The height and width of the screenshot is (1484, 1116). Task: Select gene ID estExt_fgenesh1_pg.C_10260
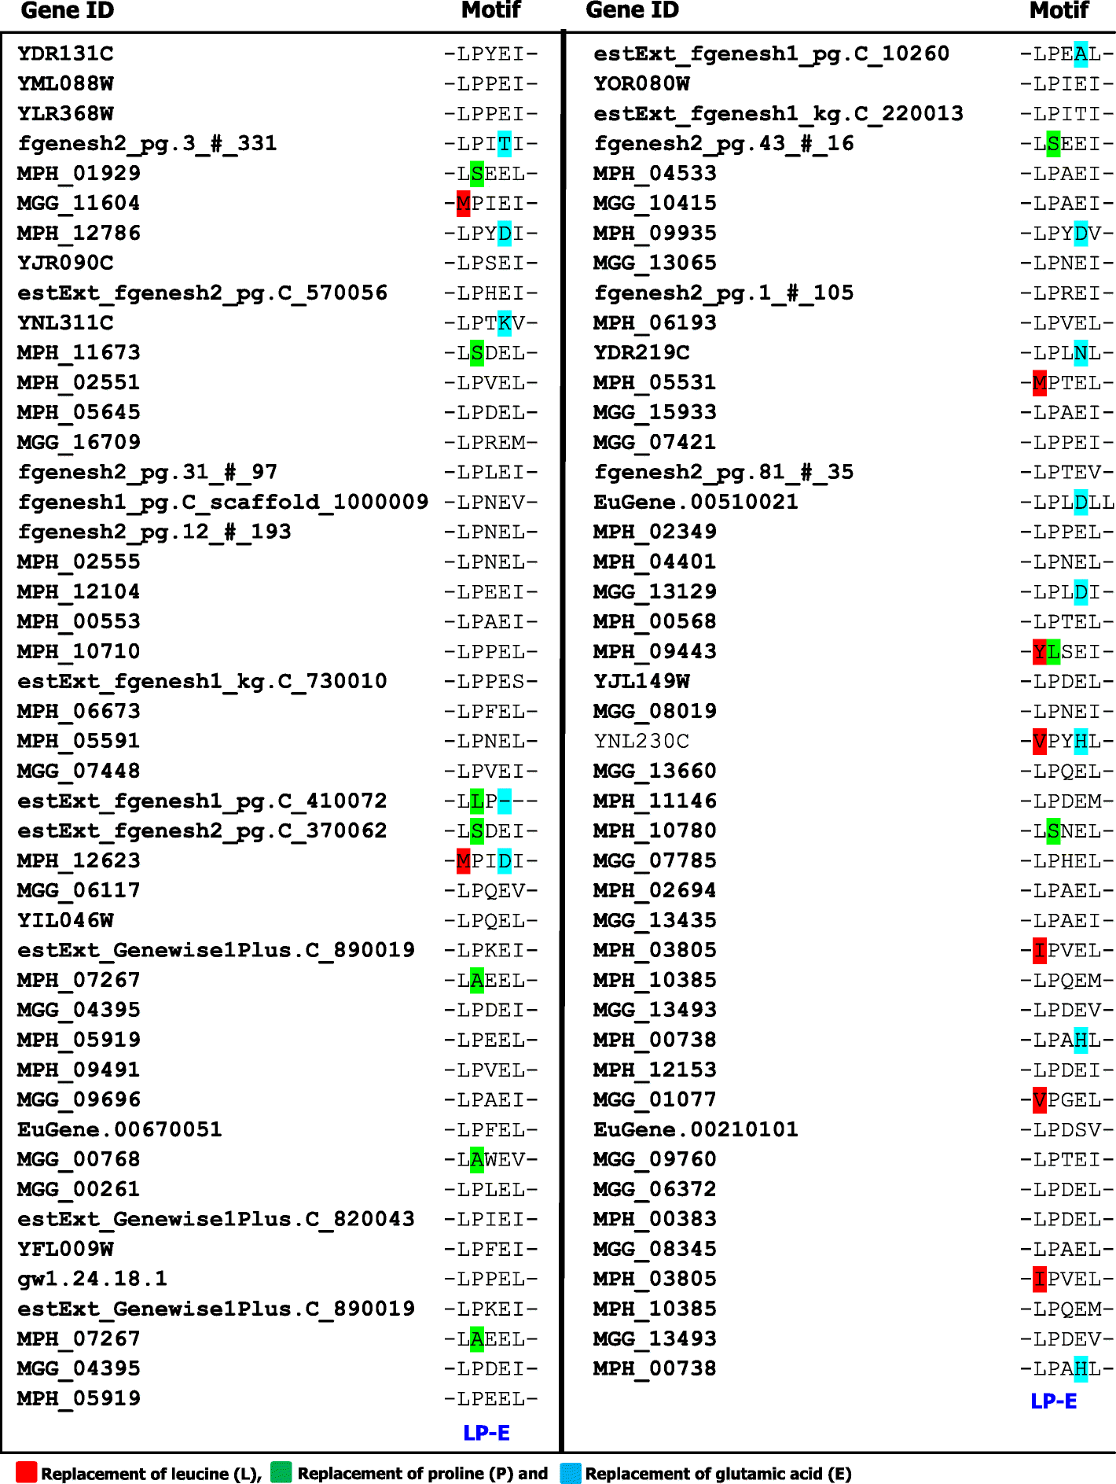[772, 53]
